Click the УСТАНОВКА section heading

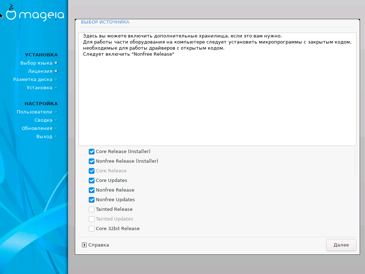pyautogui.click(x=41, y=55)
